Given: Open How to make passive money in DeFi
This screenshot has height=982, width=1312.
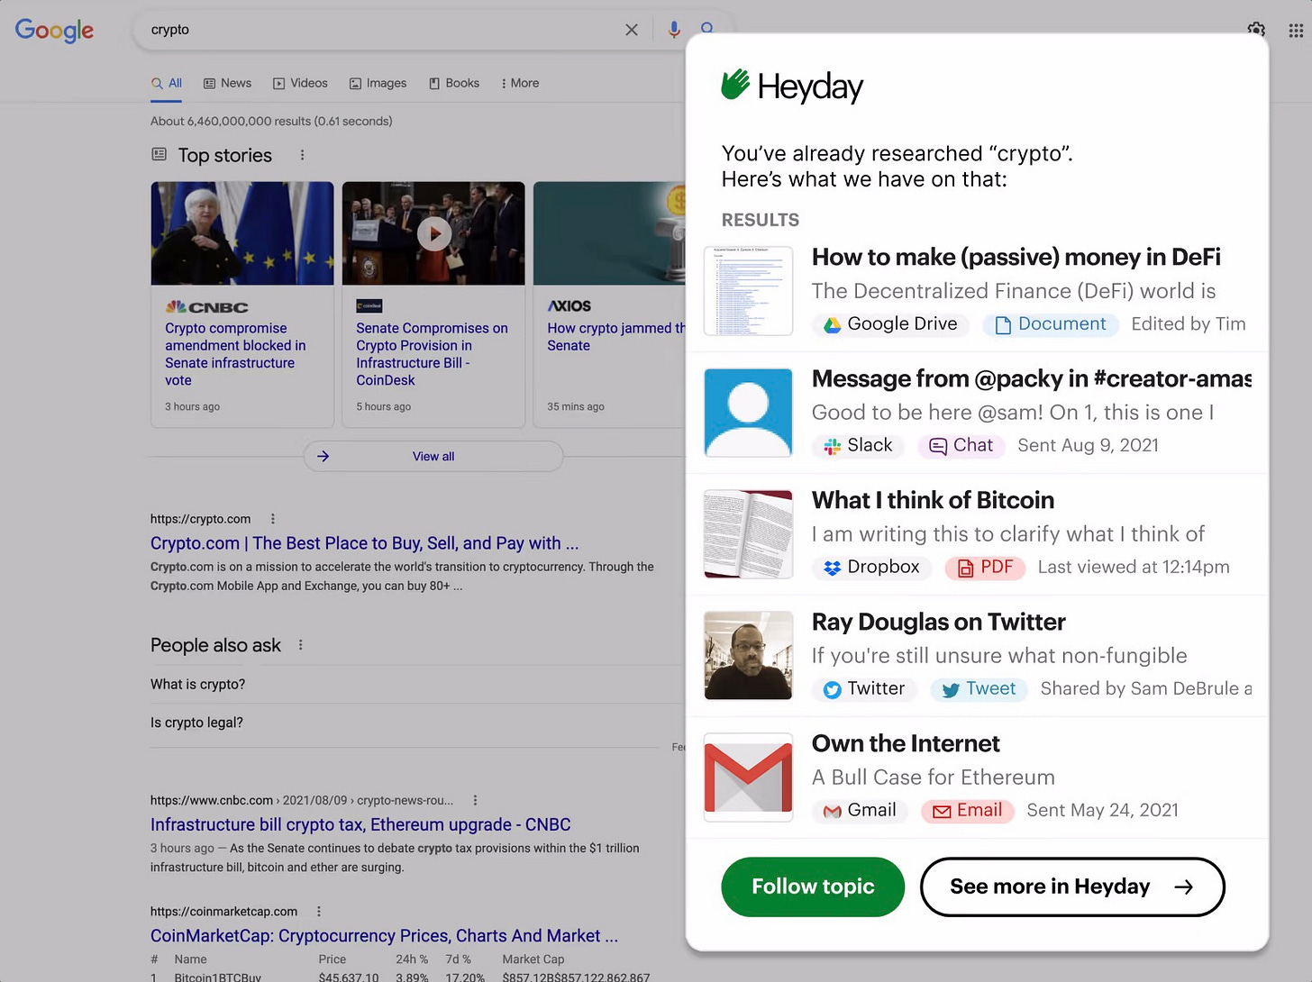Looking at the screenshot, I should [1016, 258].
